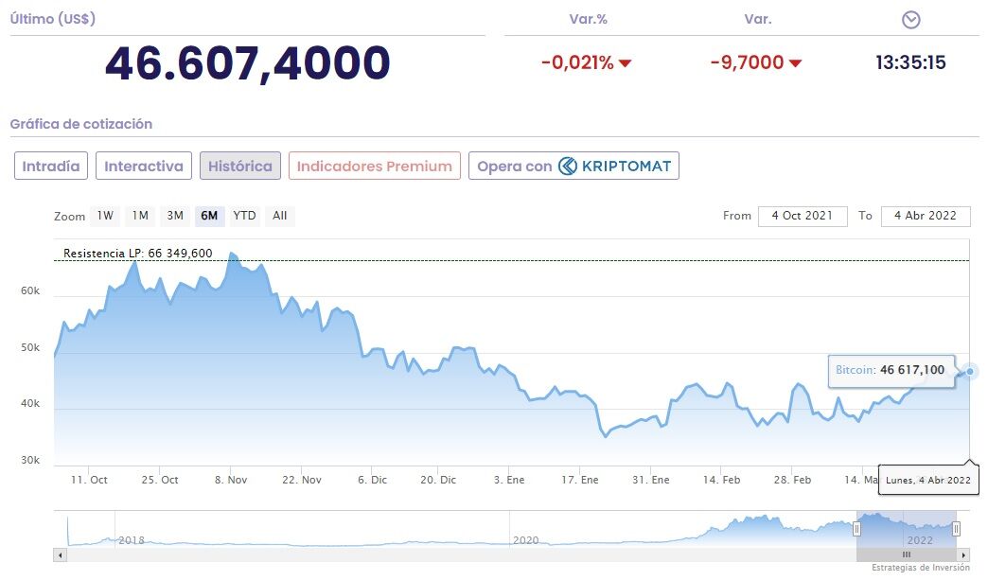Click the right range handle in navigator
The width and height of the screenshot is (988, 580).
pos(956,529)
